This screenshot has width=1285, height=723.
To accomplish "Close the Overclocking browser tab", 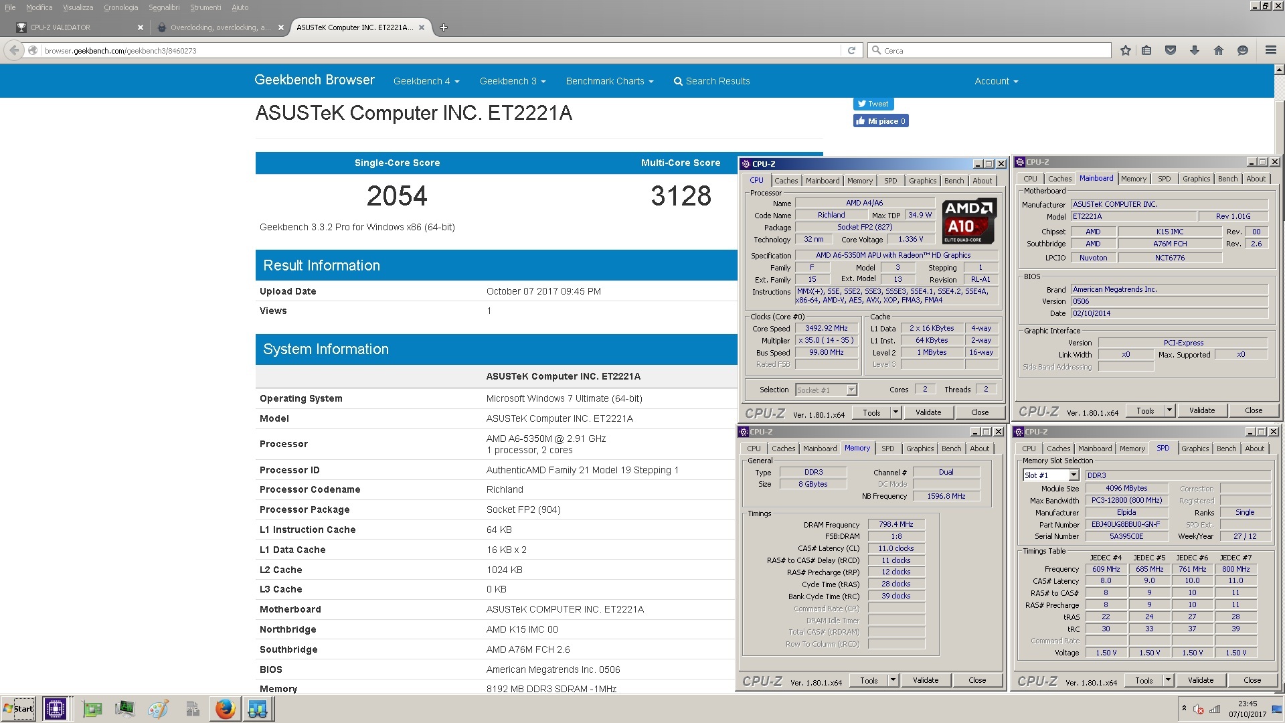I will [281, 27].
